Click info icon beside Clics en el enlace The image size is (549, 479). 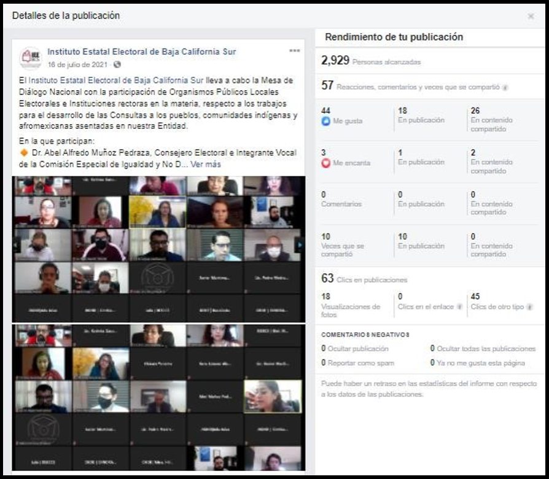(459, 306)
